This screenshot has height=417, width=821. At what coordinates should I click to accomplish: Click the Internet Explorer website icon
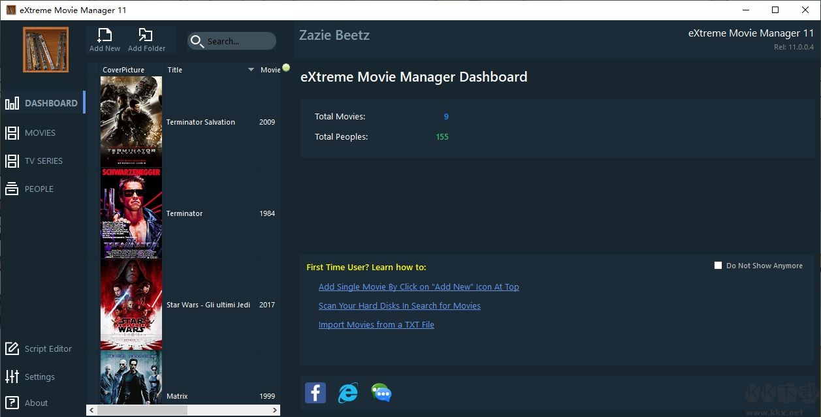347,392
